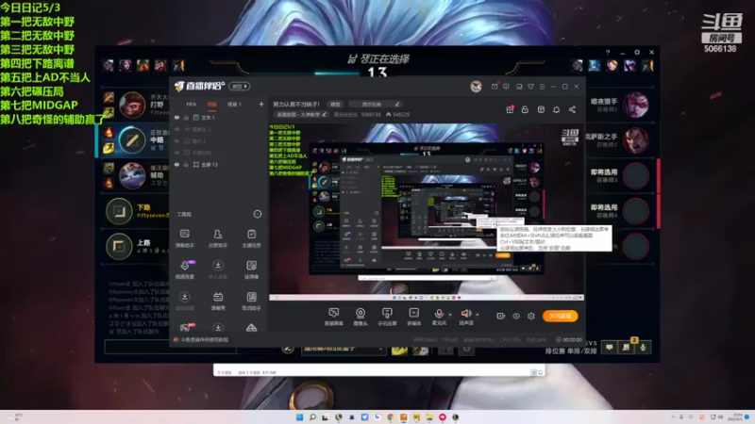Click the pencil edit field beside 修改
The image size is (755, 424).
[375, 105]
